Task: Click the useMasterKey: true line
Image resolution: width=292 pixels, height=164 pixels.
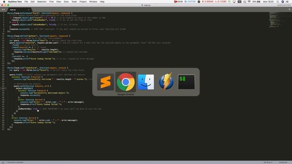Action: point(60,109)
